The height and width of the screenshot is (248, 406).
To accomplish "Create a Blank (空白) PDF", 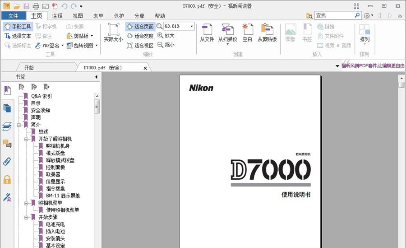I will pyautogui.click(x=247, y=33).
